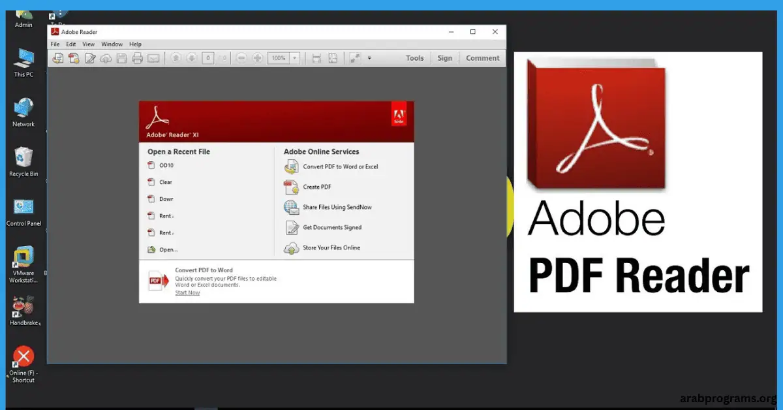Click the cloud upload toolbar icon
Viewport: 783px width, 410px height.
[106, 58]
